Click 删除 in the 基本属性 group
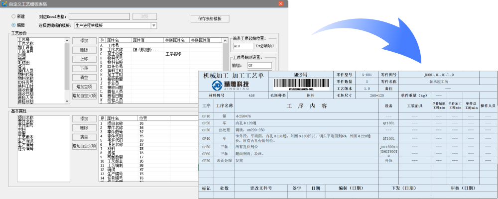The image size is (498, 199). [x=84, y=127]
